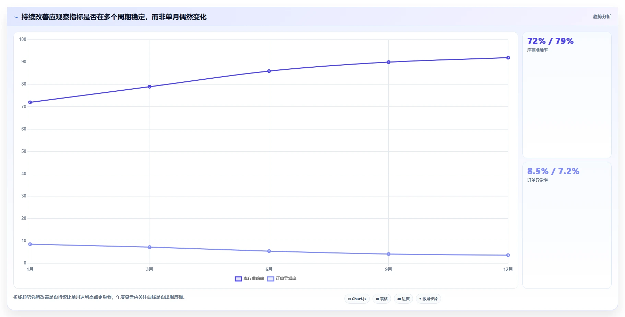Screen dimensions: 625x317
Task: Select the 进度 chip
Action: pos(403,299)
